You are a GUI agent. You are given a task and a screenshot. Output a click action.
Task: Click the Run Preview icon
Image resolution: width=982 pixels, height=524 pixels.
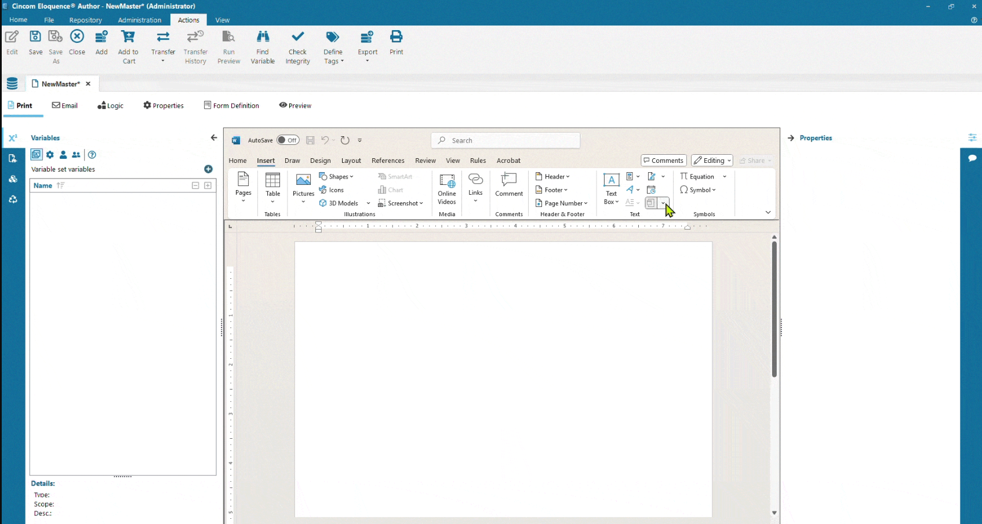[x=228, y=38]
